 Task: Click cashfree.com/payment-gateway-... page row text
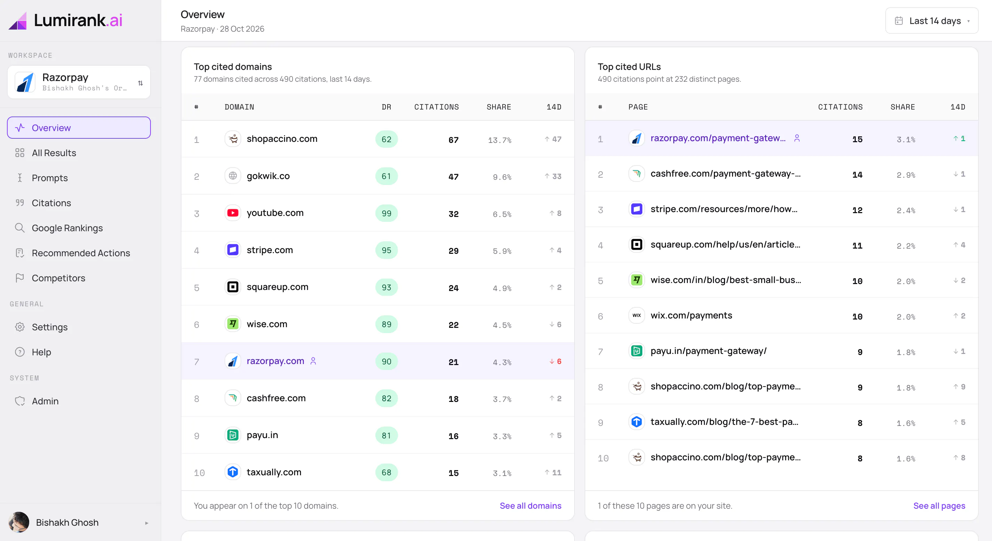point(725,174)
